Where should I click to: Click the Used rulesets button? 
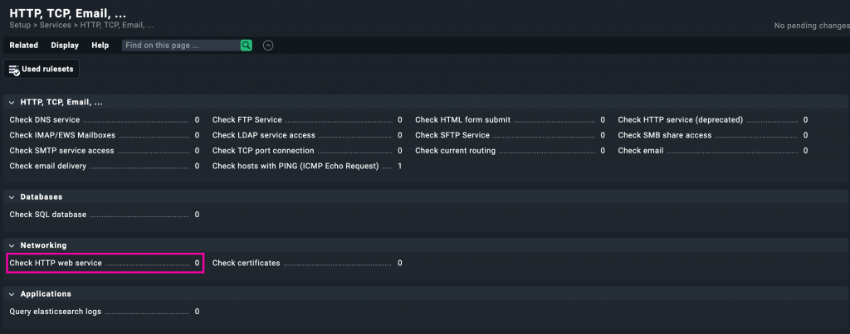pos(42,70)
